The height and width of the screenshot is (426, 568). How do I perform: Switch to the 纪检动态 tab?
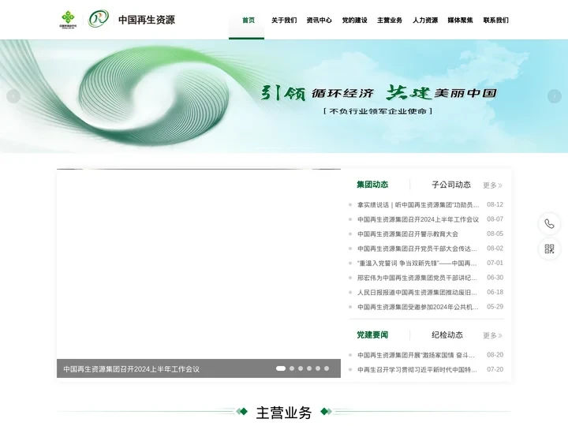click(447, 334)
